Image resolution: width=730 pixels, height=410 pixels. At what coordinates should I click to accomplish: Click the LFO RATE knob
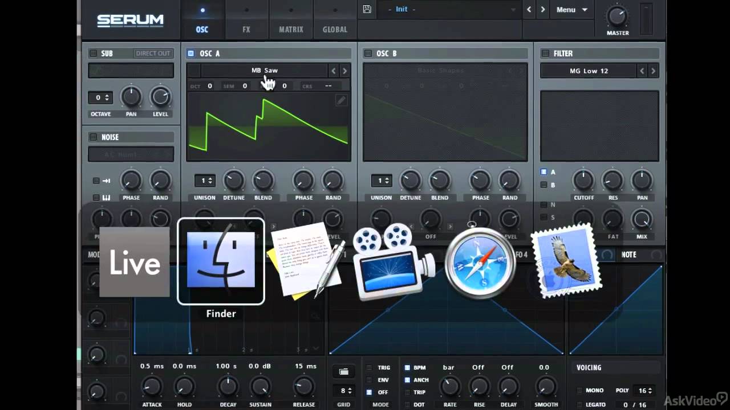449,387
